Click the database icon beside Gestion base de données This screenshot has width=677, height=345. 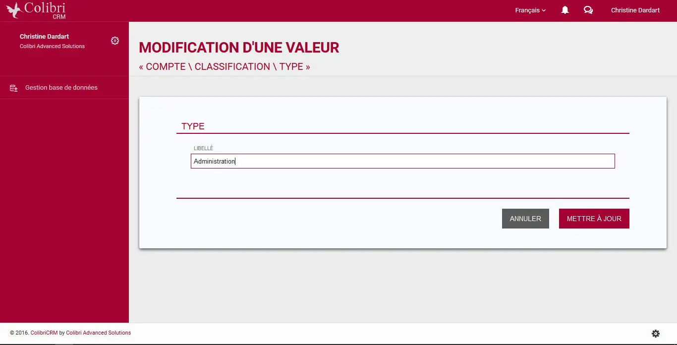click(x=14, y=88)
